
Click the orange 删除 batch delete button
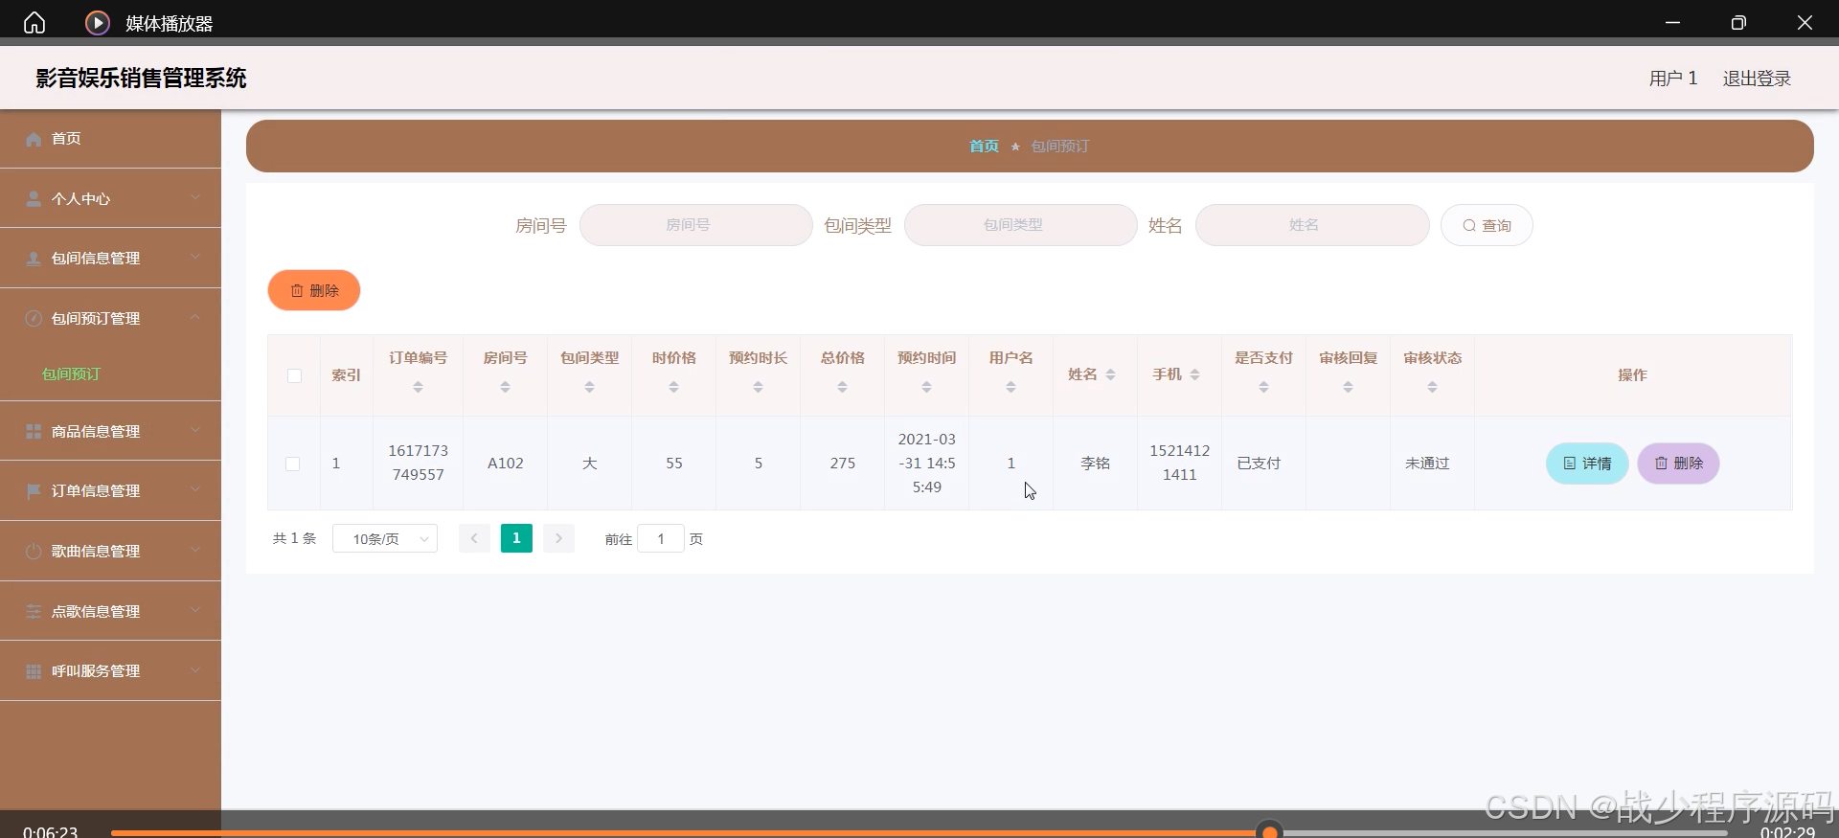click(x=314, y=290)
